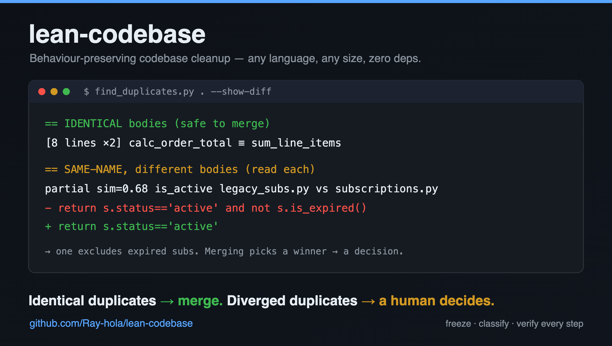Viewport: 612px width, 346px height.
Task: Click 'freeze · classify · verify every step' footer
Action: [514, 324]
